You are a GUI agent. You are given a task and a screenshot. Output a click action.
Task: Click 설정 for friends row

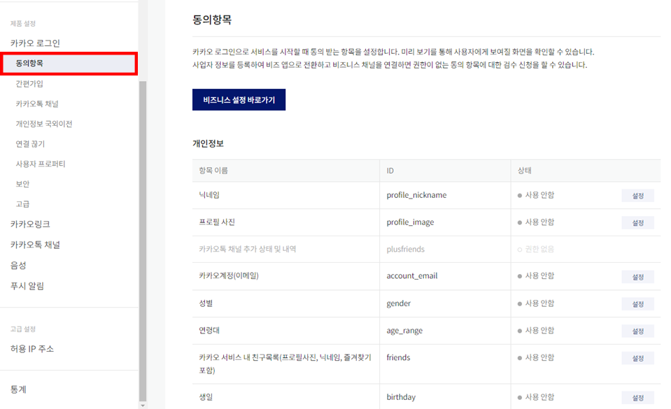pyautogui.click(x=637, y=358)
